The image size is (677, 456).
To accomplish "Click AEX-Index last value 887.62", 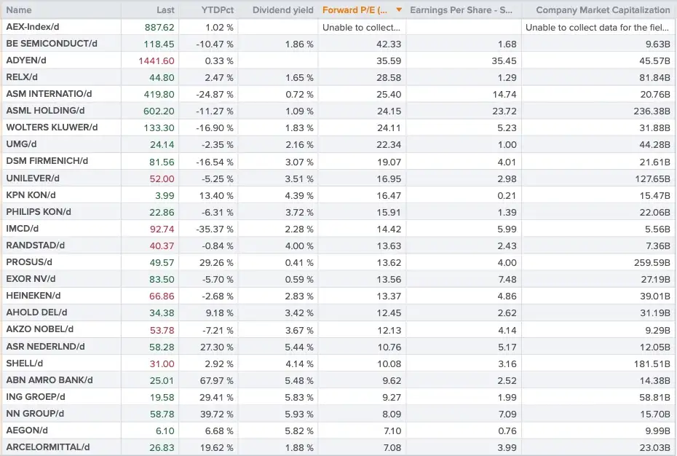I will click(159, 27).
